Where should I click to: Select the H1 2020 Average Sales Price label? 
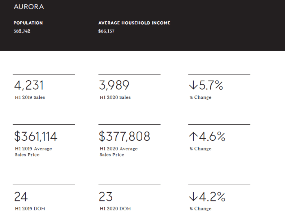118,151
